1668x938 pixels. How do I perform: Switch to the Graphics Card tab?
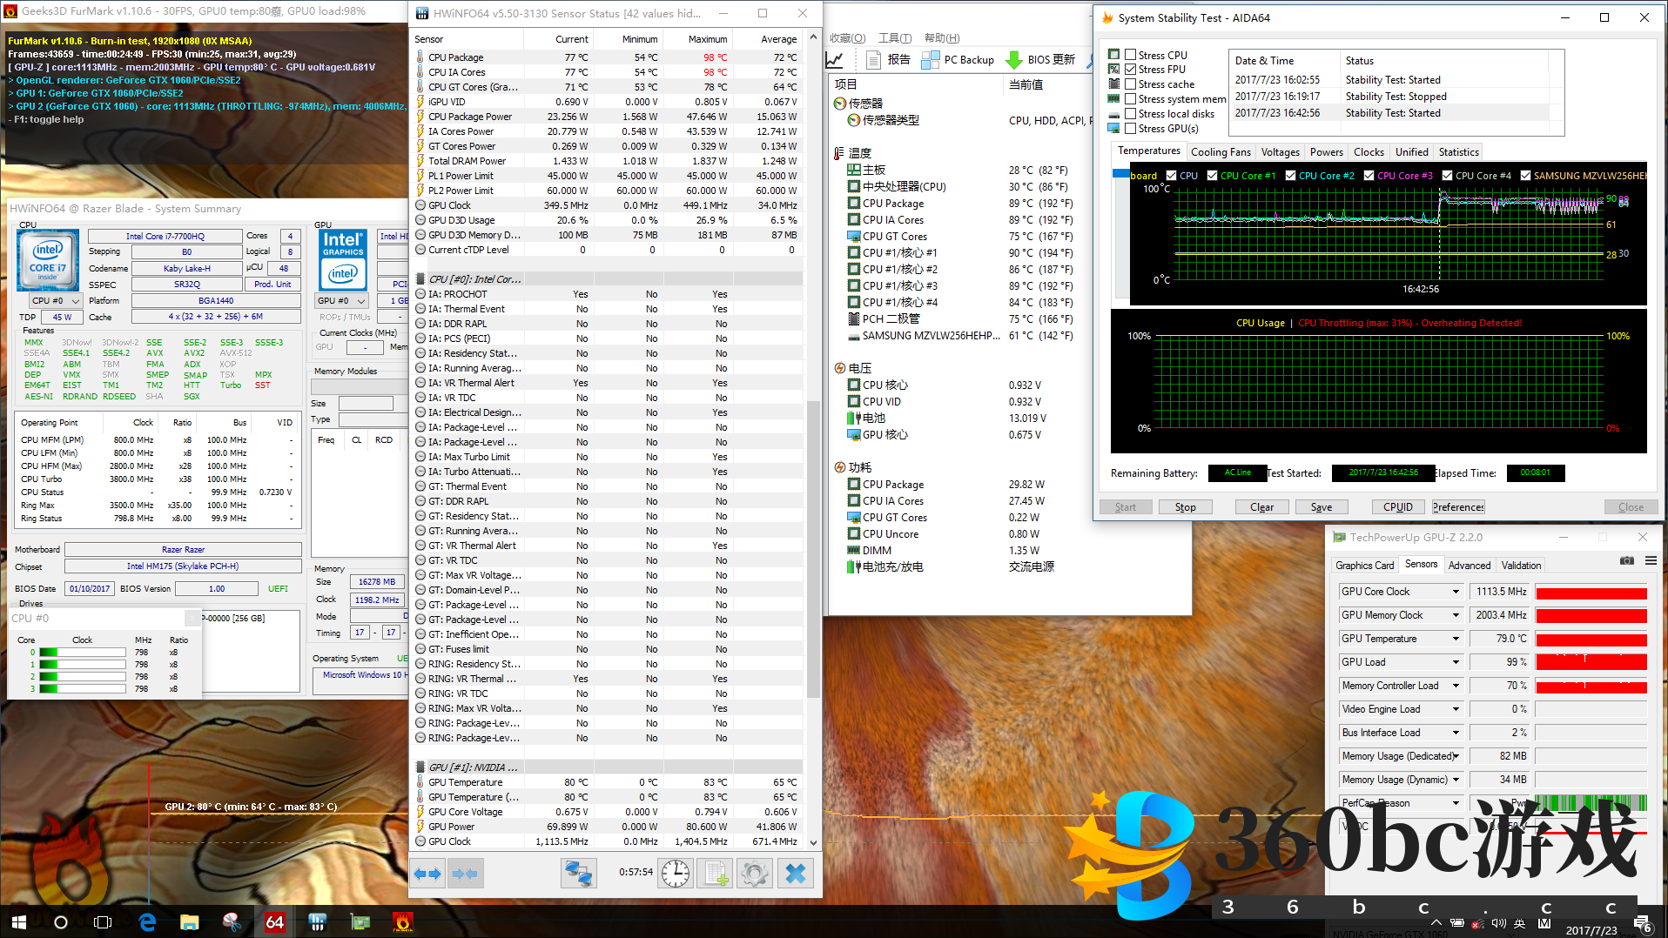click(1364, 566)
